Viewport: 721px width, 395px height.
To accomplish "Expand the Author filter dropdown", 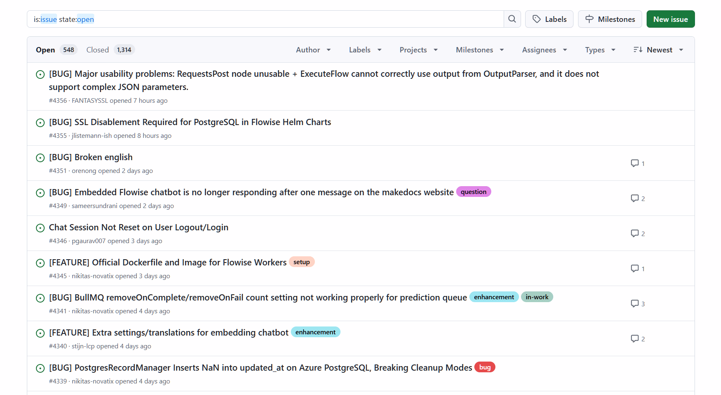I will click(x=313, y=50).
